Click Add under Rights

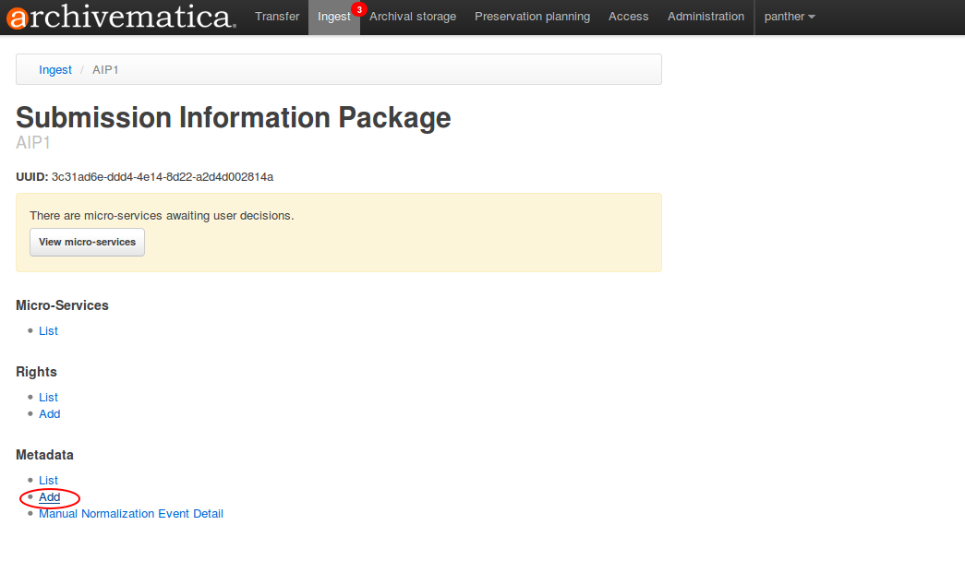pos(50,414)
